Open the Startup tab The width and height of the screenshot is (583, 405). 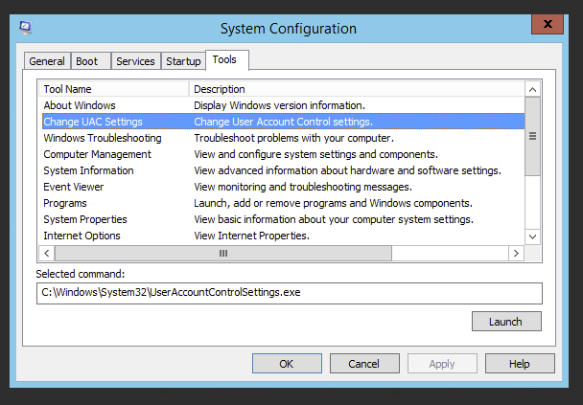pyautogui.click(x=183, y=61)
